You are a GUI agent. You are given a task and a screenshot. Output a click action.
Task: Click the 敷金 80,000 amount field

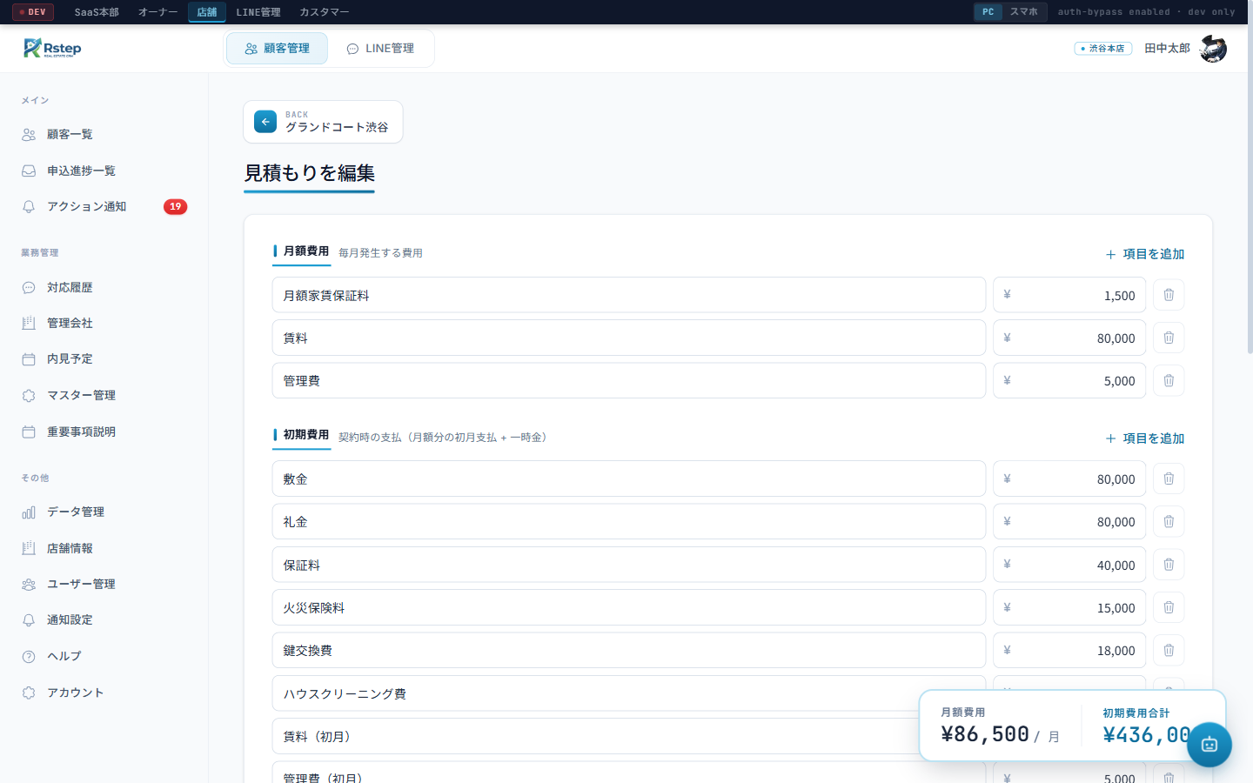coord(1069,478)
